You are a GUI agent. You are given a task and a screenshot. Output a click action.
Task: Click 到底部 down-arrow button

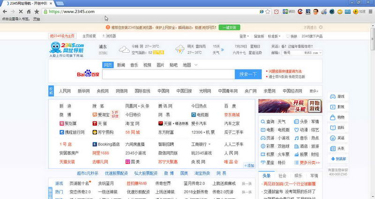(337, 159)
